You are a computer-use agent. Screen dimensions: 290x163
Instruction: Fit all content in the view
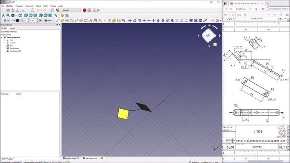[x=3, y=15]
